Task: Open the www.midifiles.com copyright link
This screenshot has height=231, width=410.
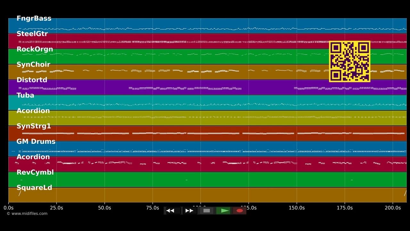Action: [x=27, y=214]
